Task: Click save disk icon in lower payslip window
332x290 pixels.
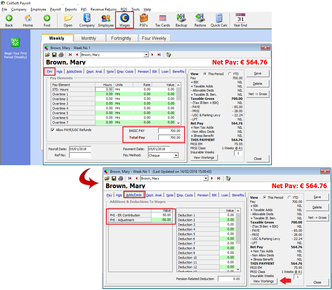Action: 114,178
